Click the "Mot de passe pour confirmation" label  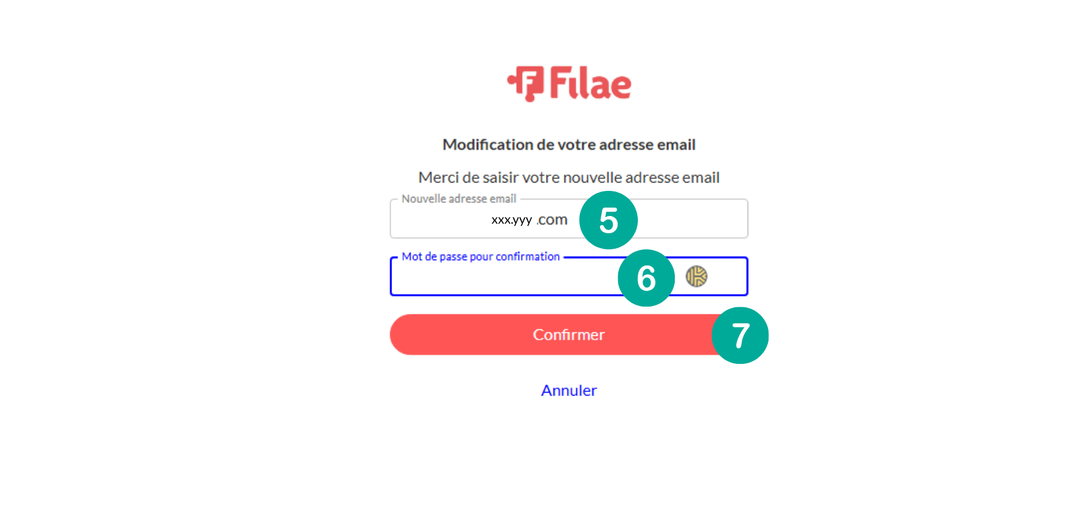480,257
